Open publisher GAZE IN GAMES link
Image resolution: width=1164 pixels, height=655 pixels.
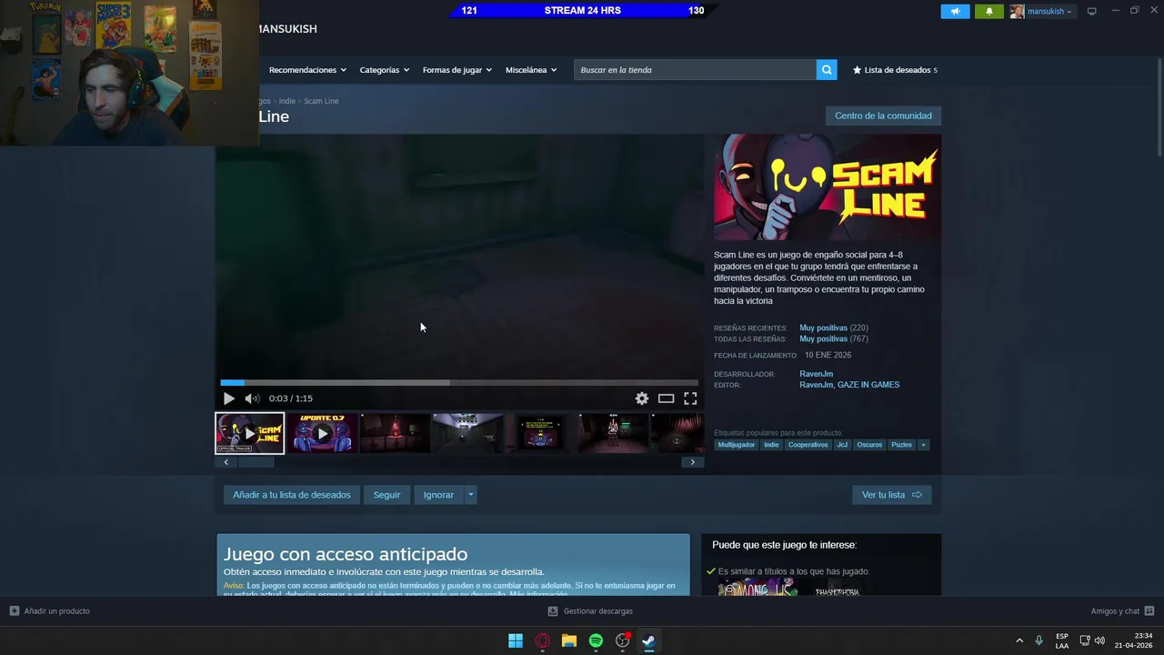[868, 385]
